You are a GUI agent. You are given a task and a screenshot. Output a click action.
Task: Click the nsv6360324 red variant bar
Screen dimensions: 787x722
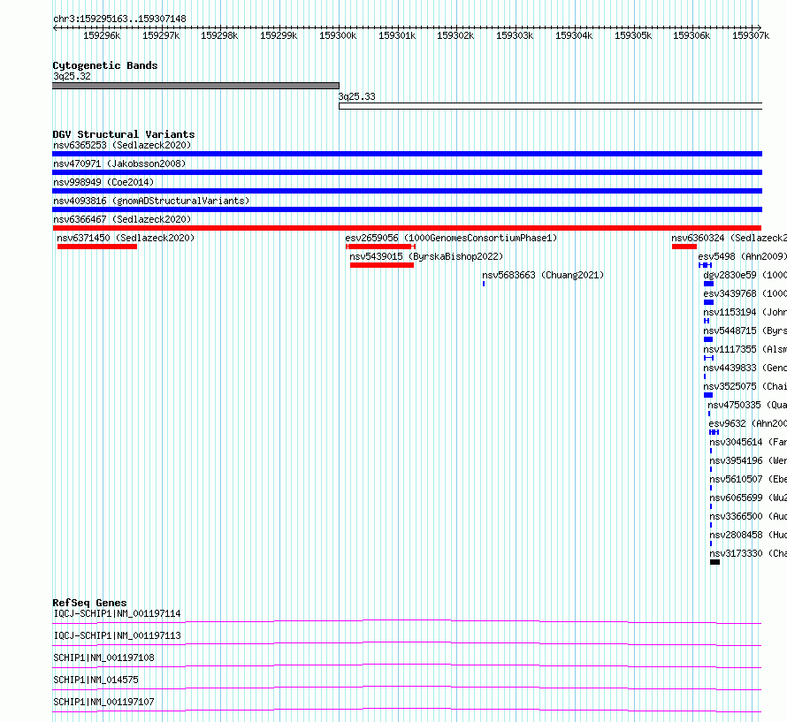pos(684,247)
